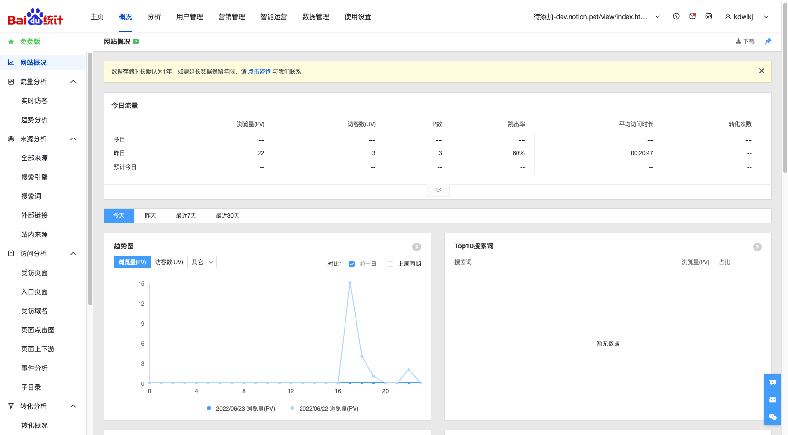Click the sidebar vertical scrollbar
Image resolution: width=788 pixels, height=435 pixels.
click(x=90, y=179)
